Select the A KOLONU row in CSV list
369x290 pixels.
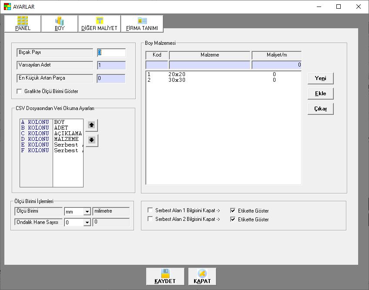tap(51, 122)
